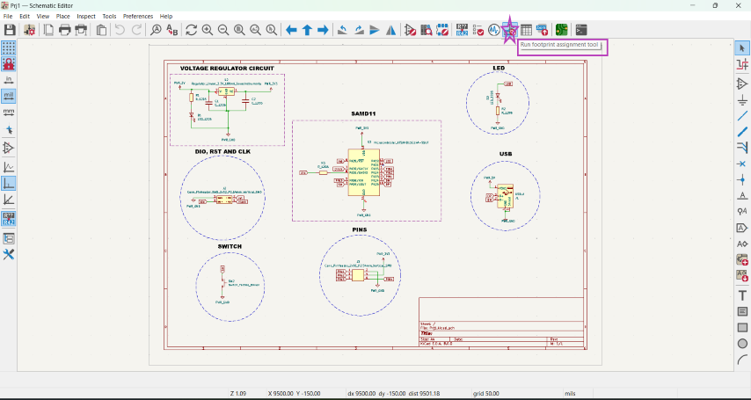Activate the highlight net tool

click(742, 64)
